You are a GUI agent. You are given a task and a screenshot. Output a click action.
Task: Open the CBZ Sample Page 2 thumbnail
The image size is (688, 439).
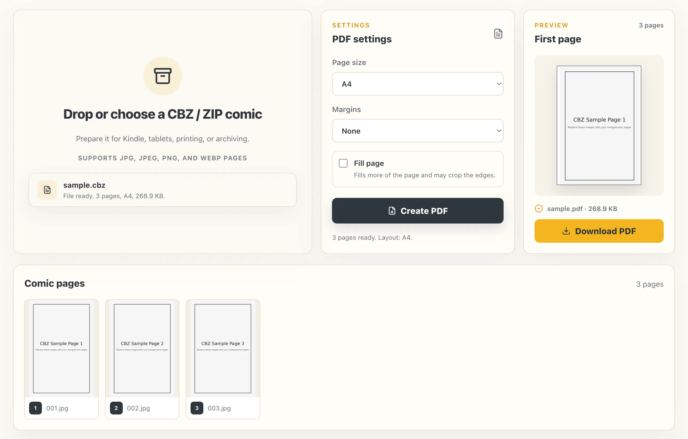click(x=142, y=349)
